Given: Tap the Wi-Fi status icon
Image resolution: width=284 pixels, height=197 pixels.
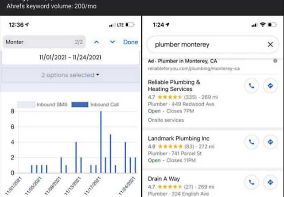Looking at the screenshot, I should click(x=263, y=25).
